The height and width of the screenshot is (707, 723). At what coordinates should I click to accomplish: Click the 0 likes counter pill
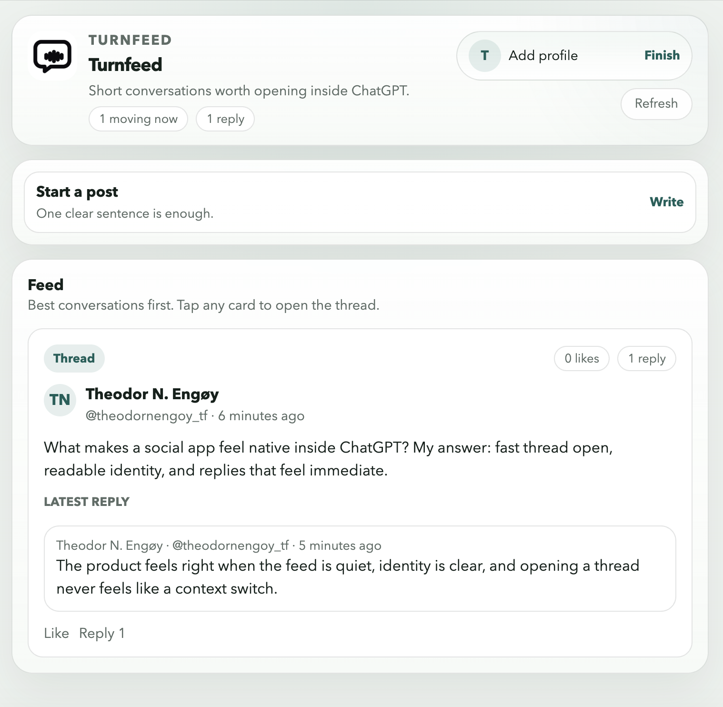point(582,358)
